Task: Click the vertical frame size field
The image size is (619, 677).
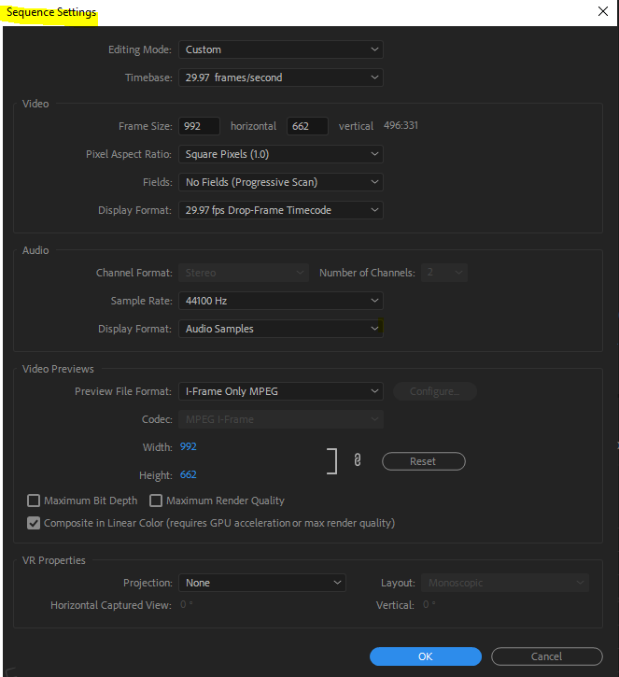Action: 307,126
